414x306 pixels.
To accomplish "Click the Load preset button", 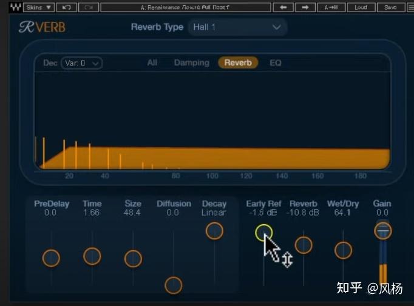I will 361,7.
